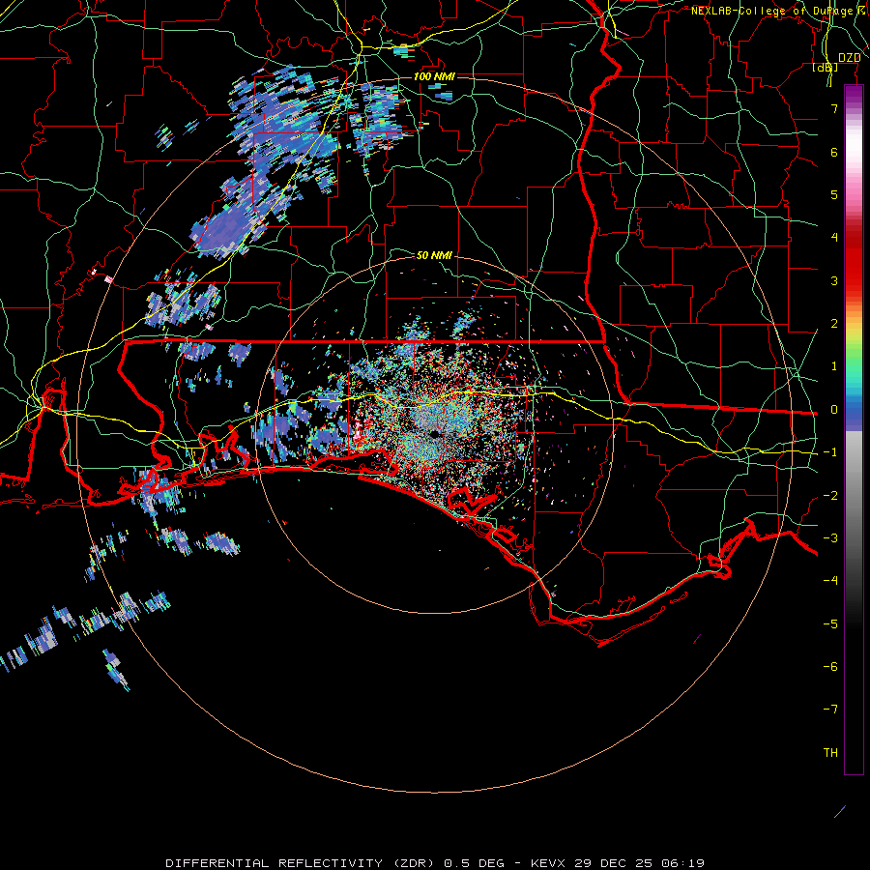Click the -6 value on color scale
This screenshot has height=870, width=870.
tap(830, 667)
